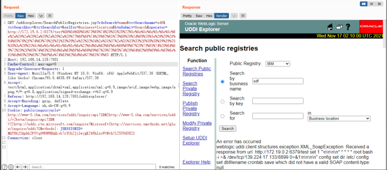Switch Response view to Pretty tab
387x170 pixels.
tap(187, 16)
